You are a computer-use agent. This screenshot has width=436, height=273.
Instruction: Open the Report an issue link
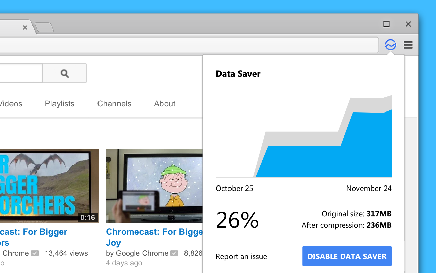[241, 257]
